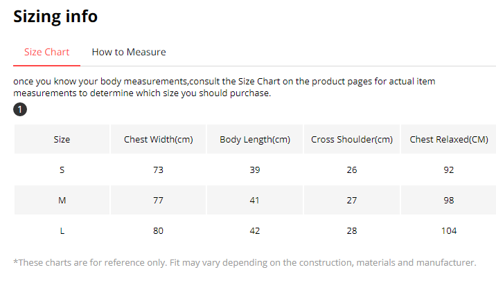The height and width of the screenshot is (283, 496).
Task: Click chest width value 80
Action: [158, 231]
